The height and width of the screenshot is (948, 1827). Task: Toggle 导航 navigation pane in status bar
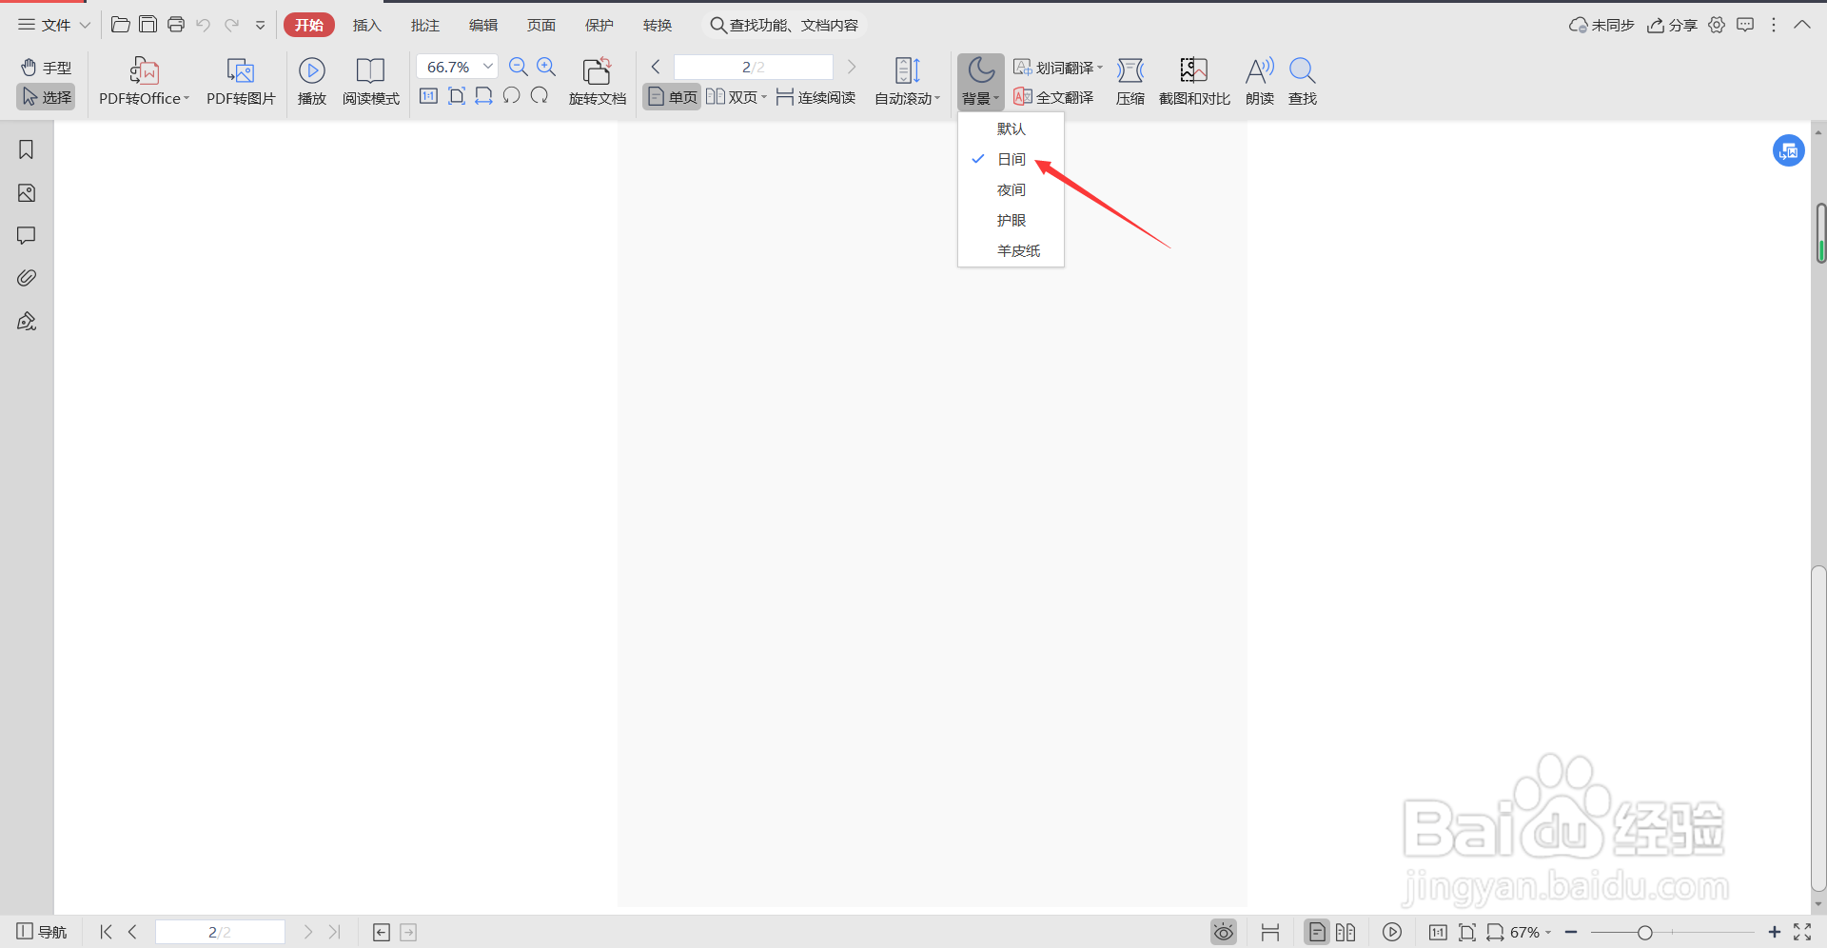pos(42,932)
